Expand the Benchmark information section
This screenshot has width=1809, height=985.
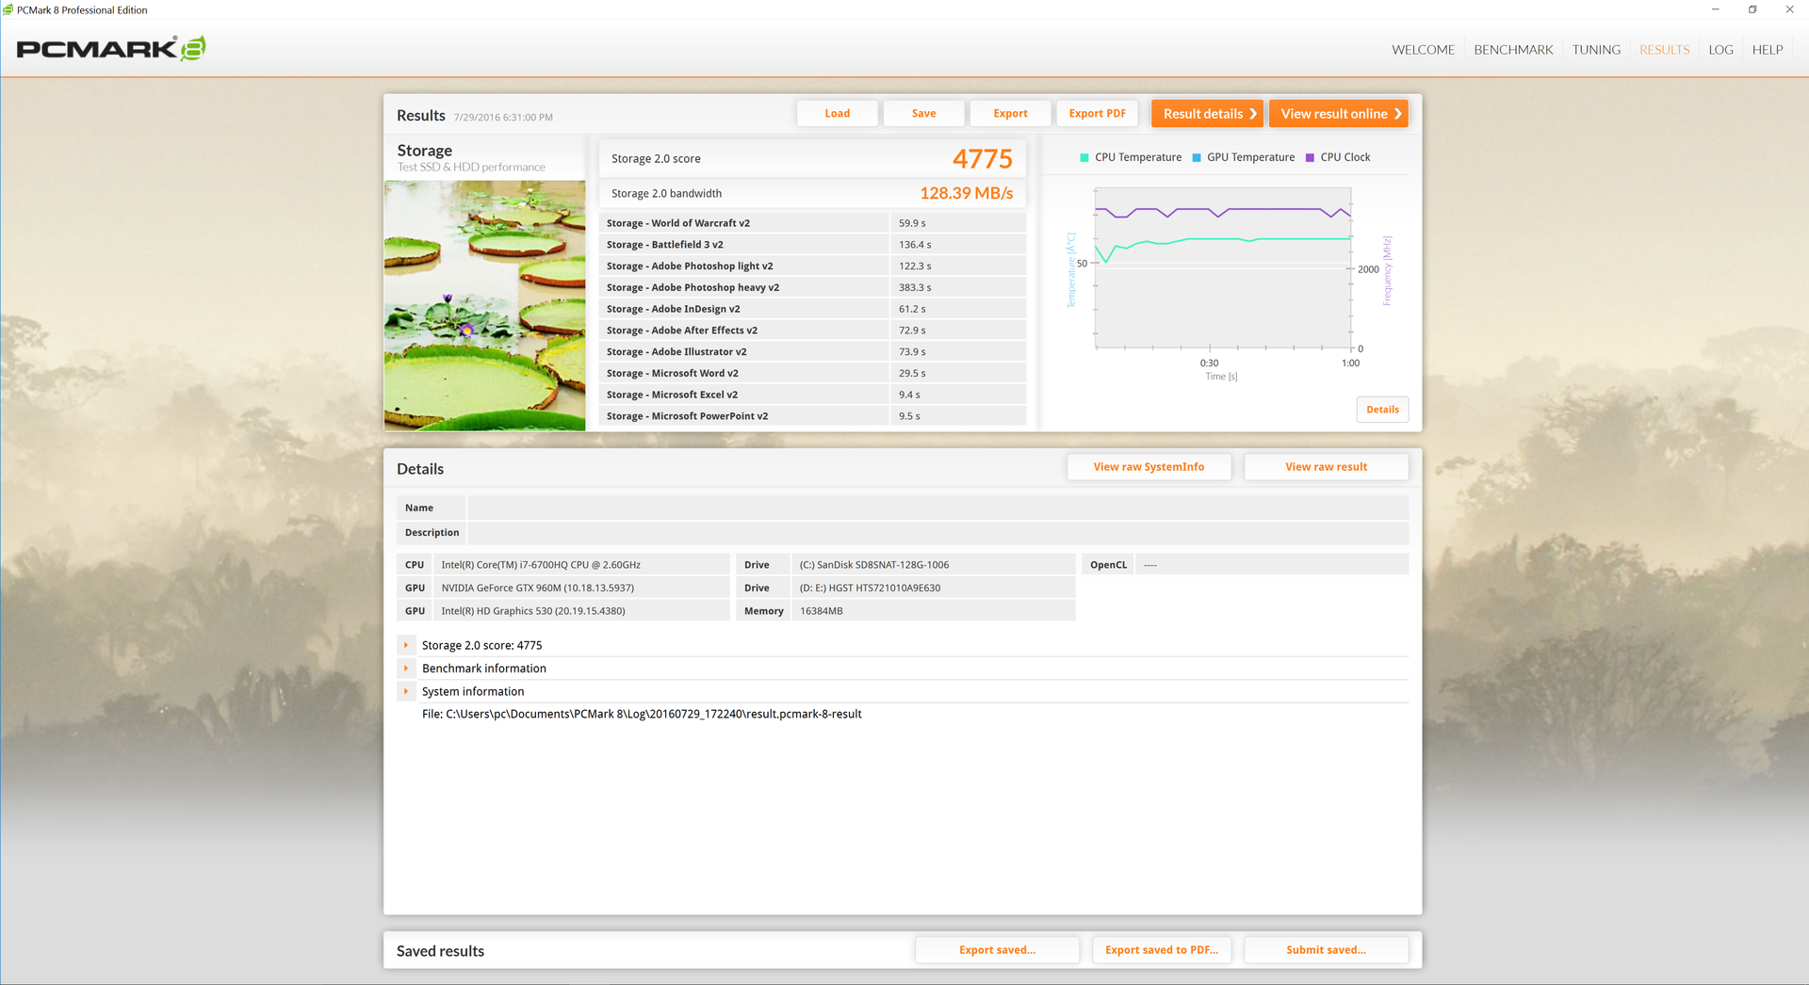click(406, 669)
